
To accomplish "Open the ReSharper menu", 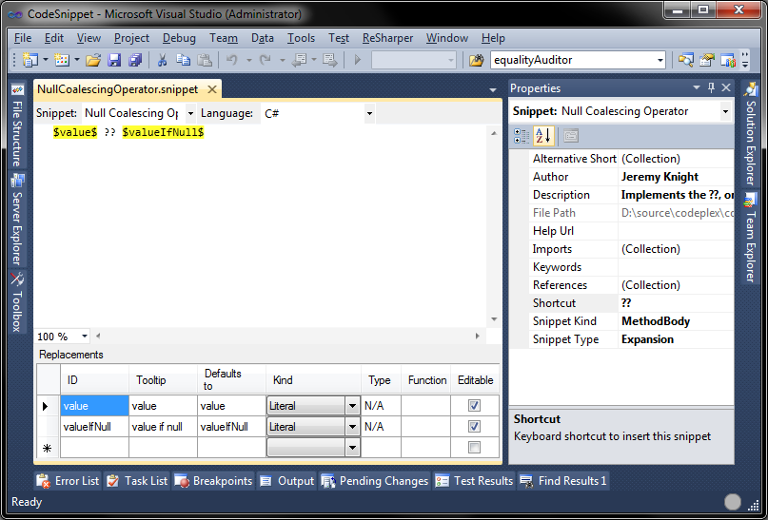I will click(387, 38).
